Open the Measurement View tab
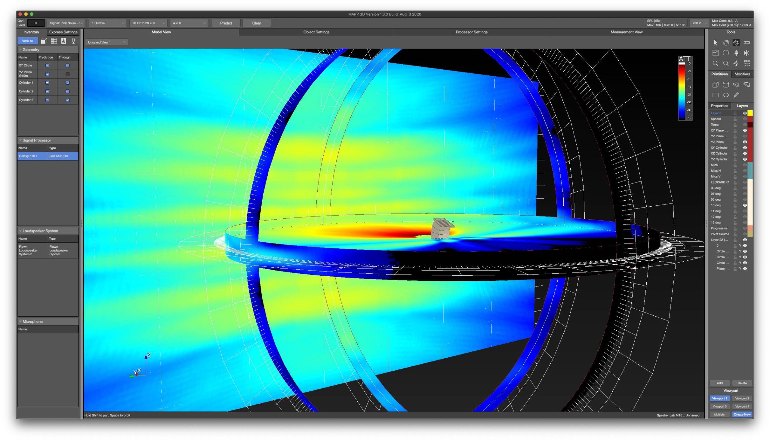The image size is (770, 440). click(x=626, y=32)
